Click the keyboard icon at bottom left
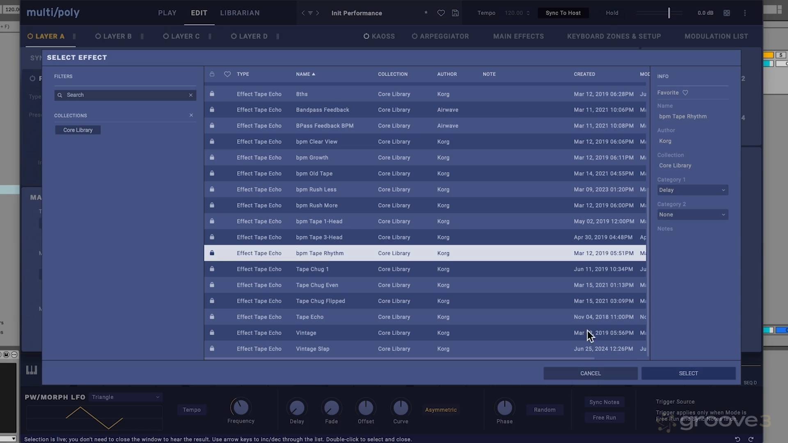788x443 pixels. (32, 370)
